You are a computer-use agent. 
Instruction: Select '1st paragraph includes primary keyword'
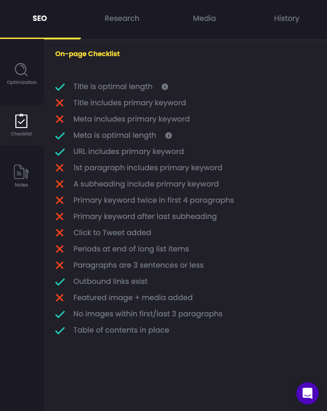(x=148, y=167)
